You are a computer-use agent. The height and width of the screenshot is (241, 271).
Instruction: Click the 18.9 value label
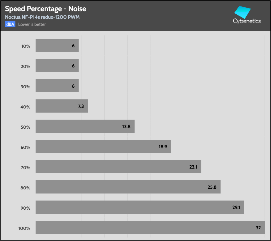163,147
